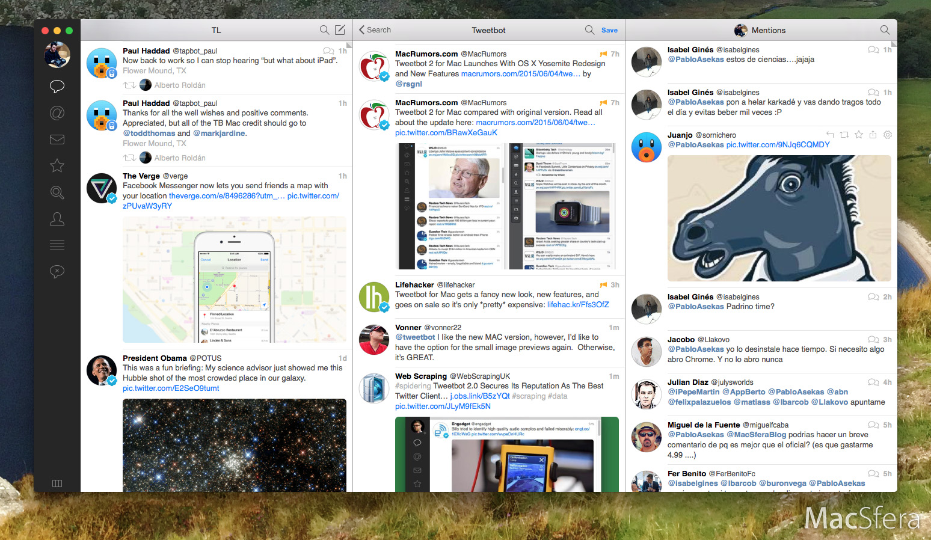This screenshot has width=931, height=540.
Task: Open gear options for Juanjo's tweet
Action: coord(888,135)
